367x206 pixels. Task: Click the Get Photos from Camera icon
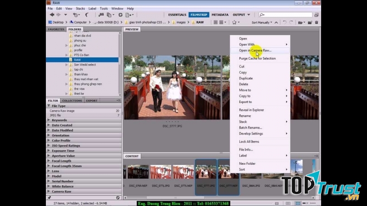click(x=101, y=15)
